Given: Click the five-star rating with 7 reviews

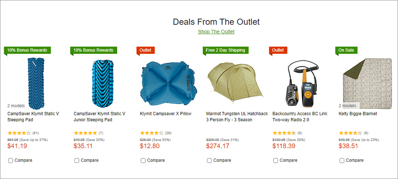Looking at the screenshot, I should [85, 133].
